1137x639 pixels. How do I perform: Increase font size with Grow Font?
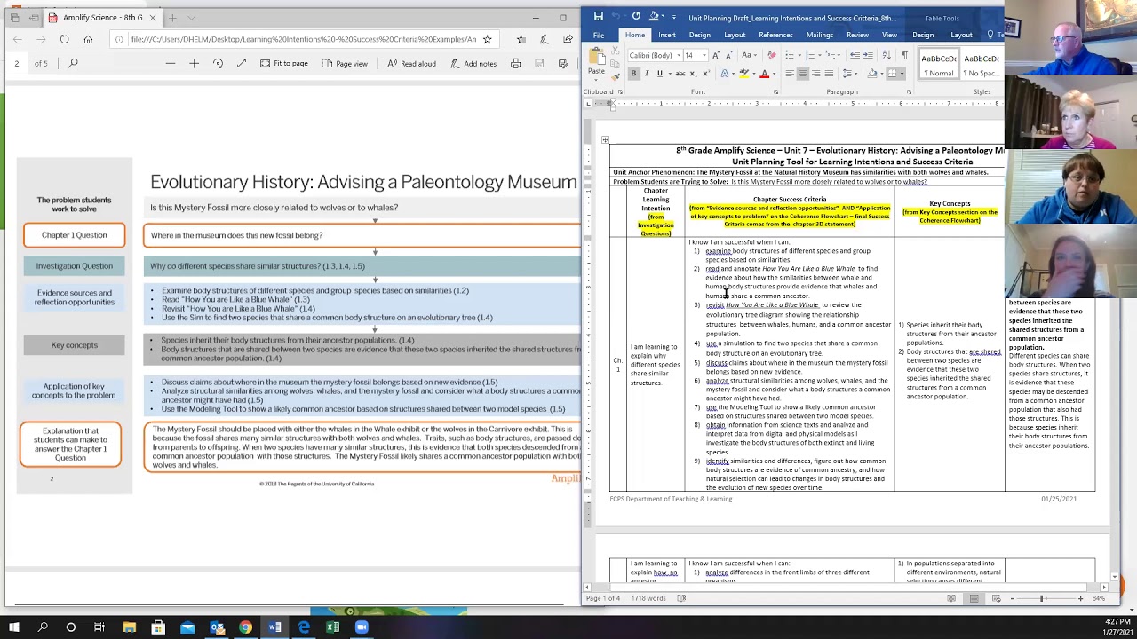(x=716, y=55)
